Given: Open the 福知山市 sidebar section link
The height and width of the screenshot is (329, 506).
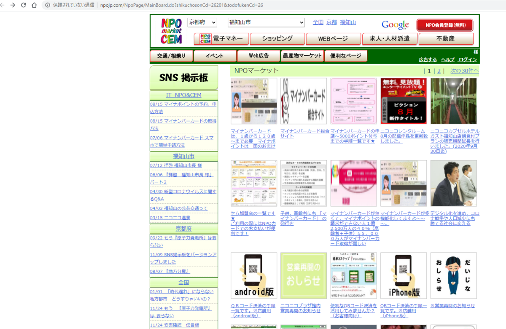Looking at the screenshot, I should click(184, 156).
